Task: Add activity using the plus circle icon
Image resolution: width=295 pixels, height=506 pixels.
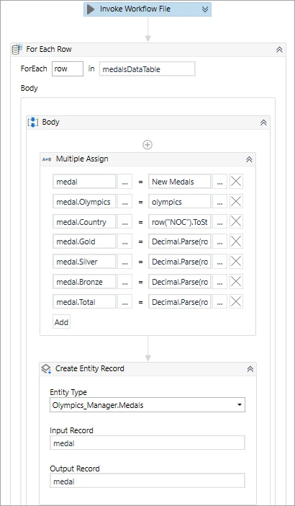Action: point(147,145)
